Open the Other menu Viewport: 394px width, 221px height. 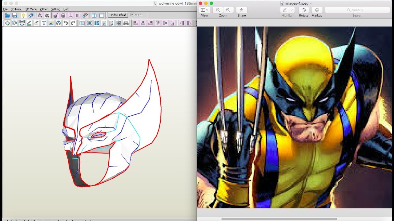click(44, 9)
